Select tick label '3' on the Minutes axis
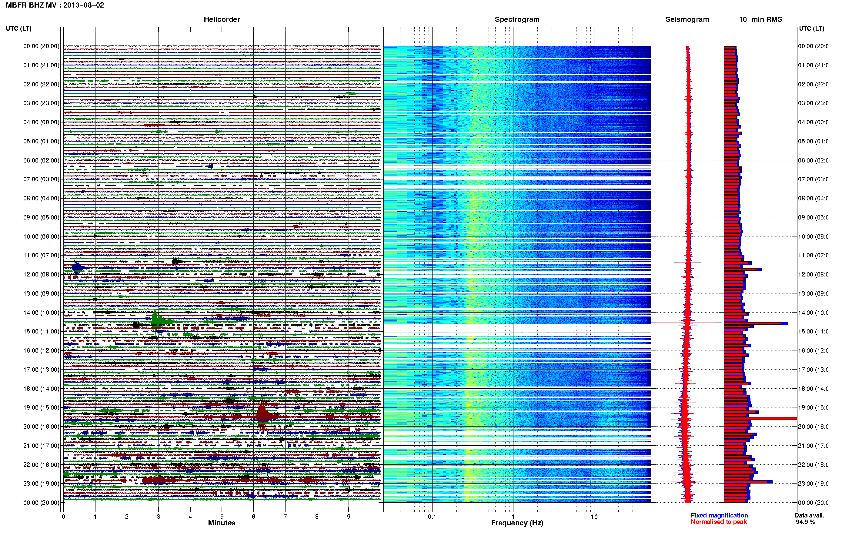This screenshot has height=539, width=862. pos(159,517)
